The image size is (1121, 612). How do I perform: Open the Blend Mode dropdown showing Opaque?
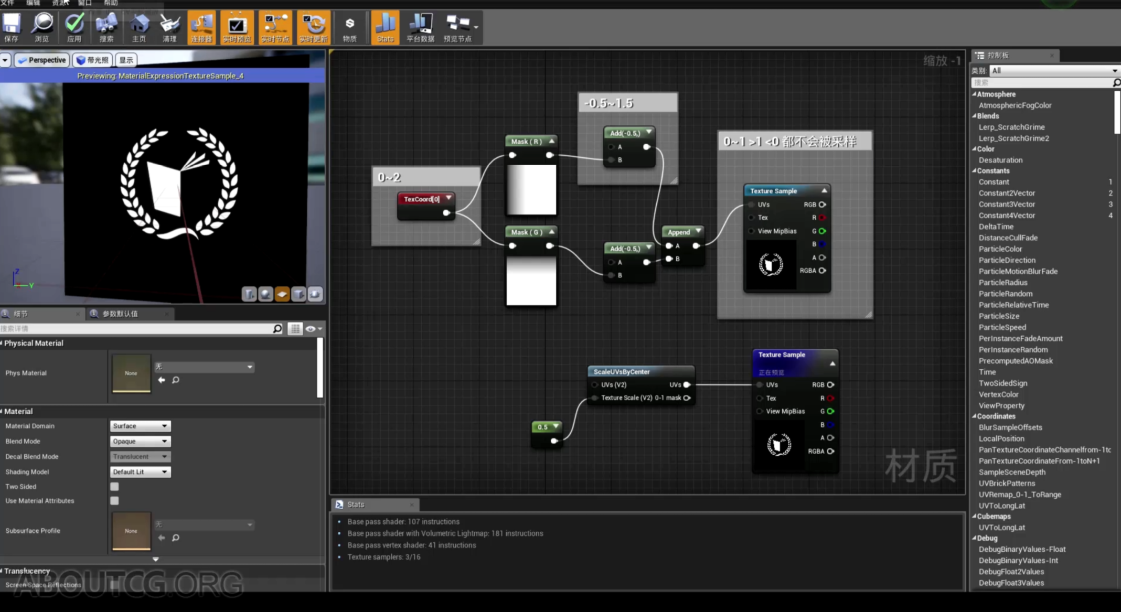click(x=140, y=441)
